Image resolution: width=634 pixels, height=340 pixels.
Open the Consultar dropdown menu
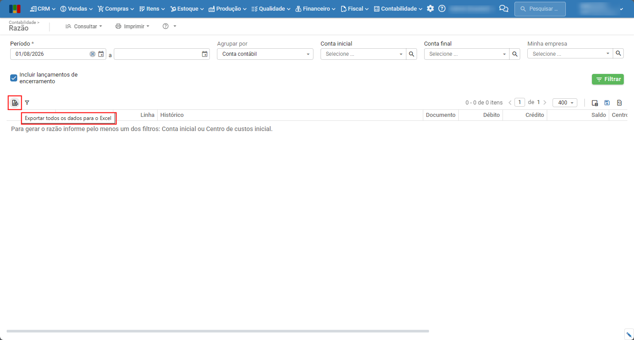pos(84,27)
